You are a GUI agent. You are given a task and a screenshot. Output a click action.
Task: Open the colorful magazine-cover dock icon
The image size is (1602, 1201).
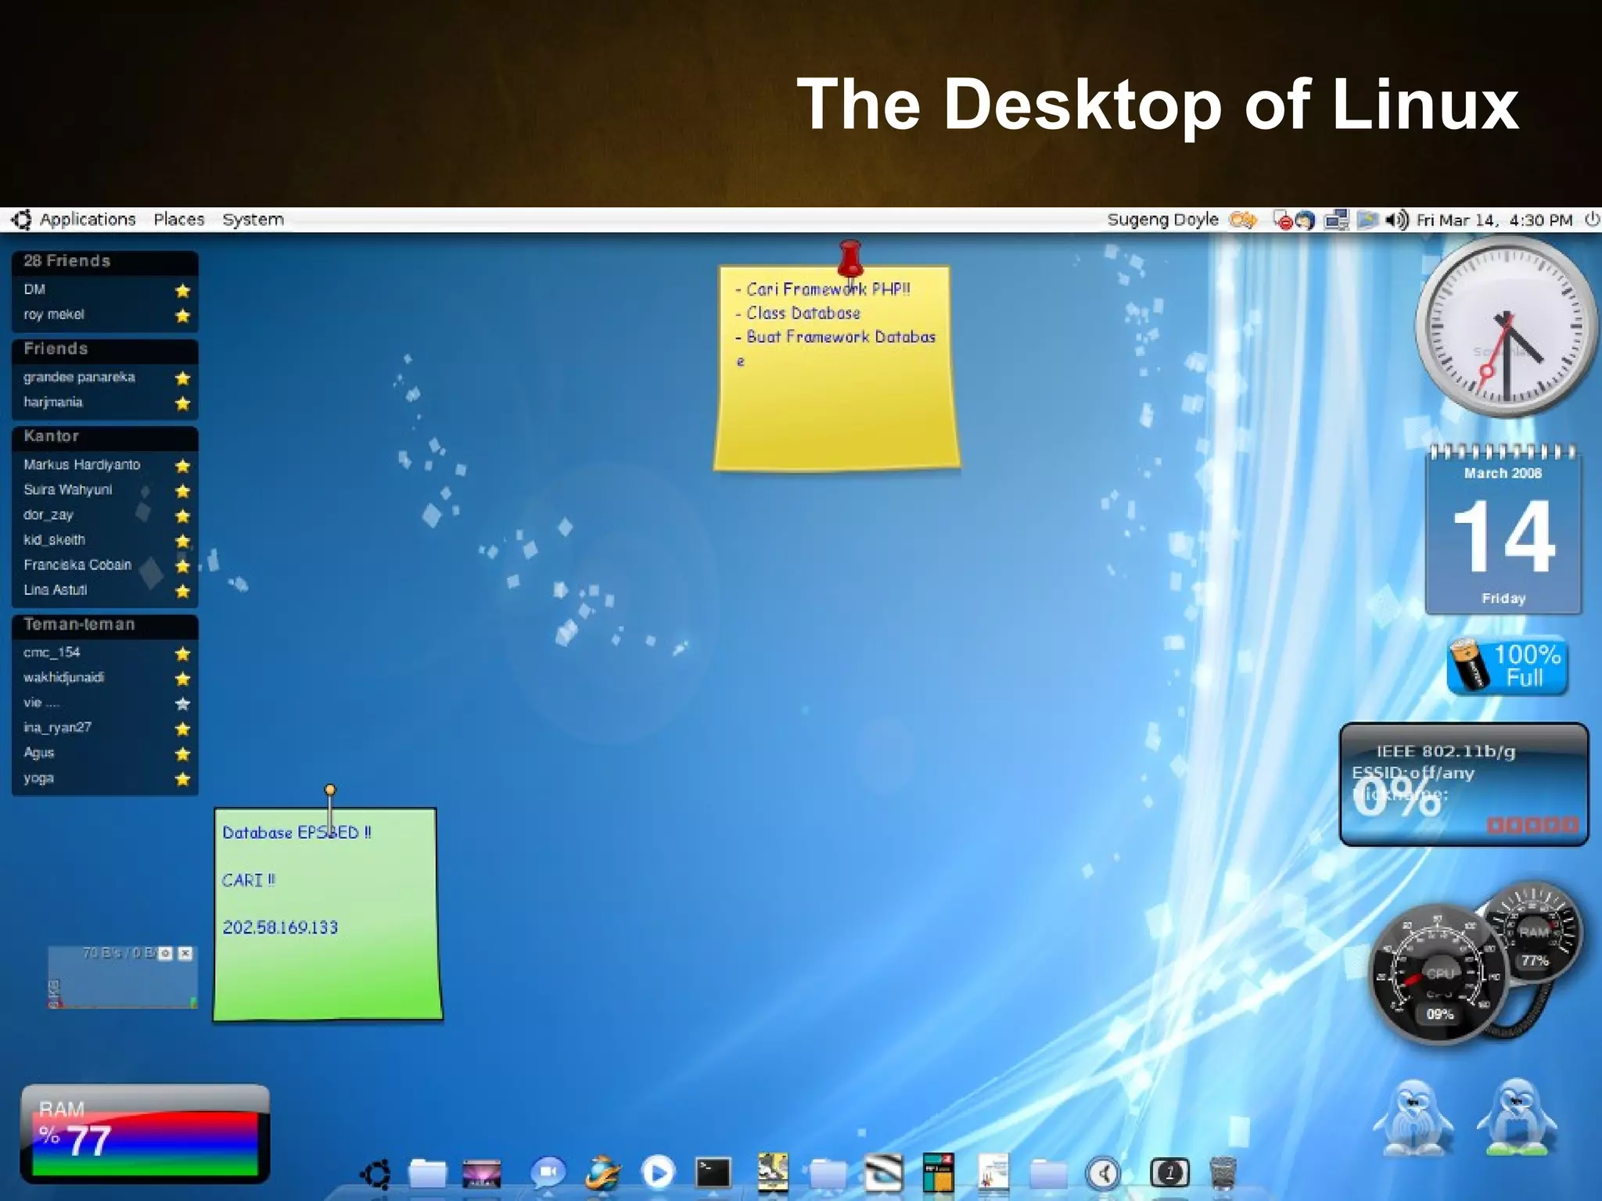pos(938,1173)
